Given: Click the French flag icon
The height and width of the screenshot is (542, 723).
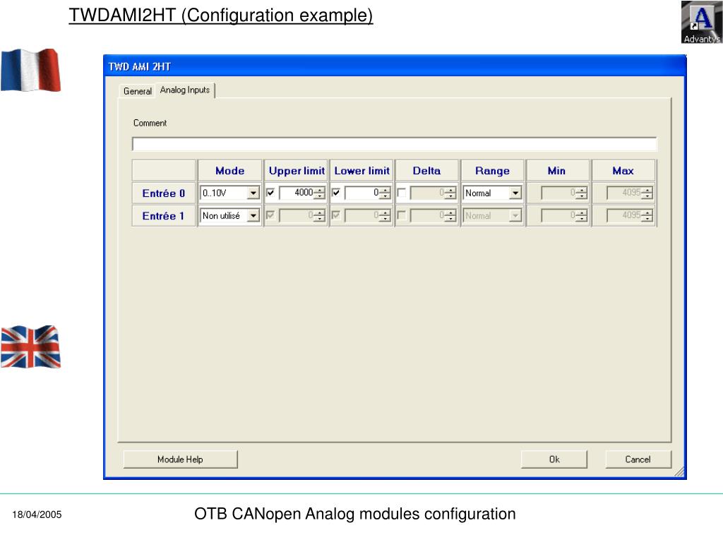Looking at the screenshot, I should point(31,70).
